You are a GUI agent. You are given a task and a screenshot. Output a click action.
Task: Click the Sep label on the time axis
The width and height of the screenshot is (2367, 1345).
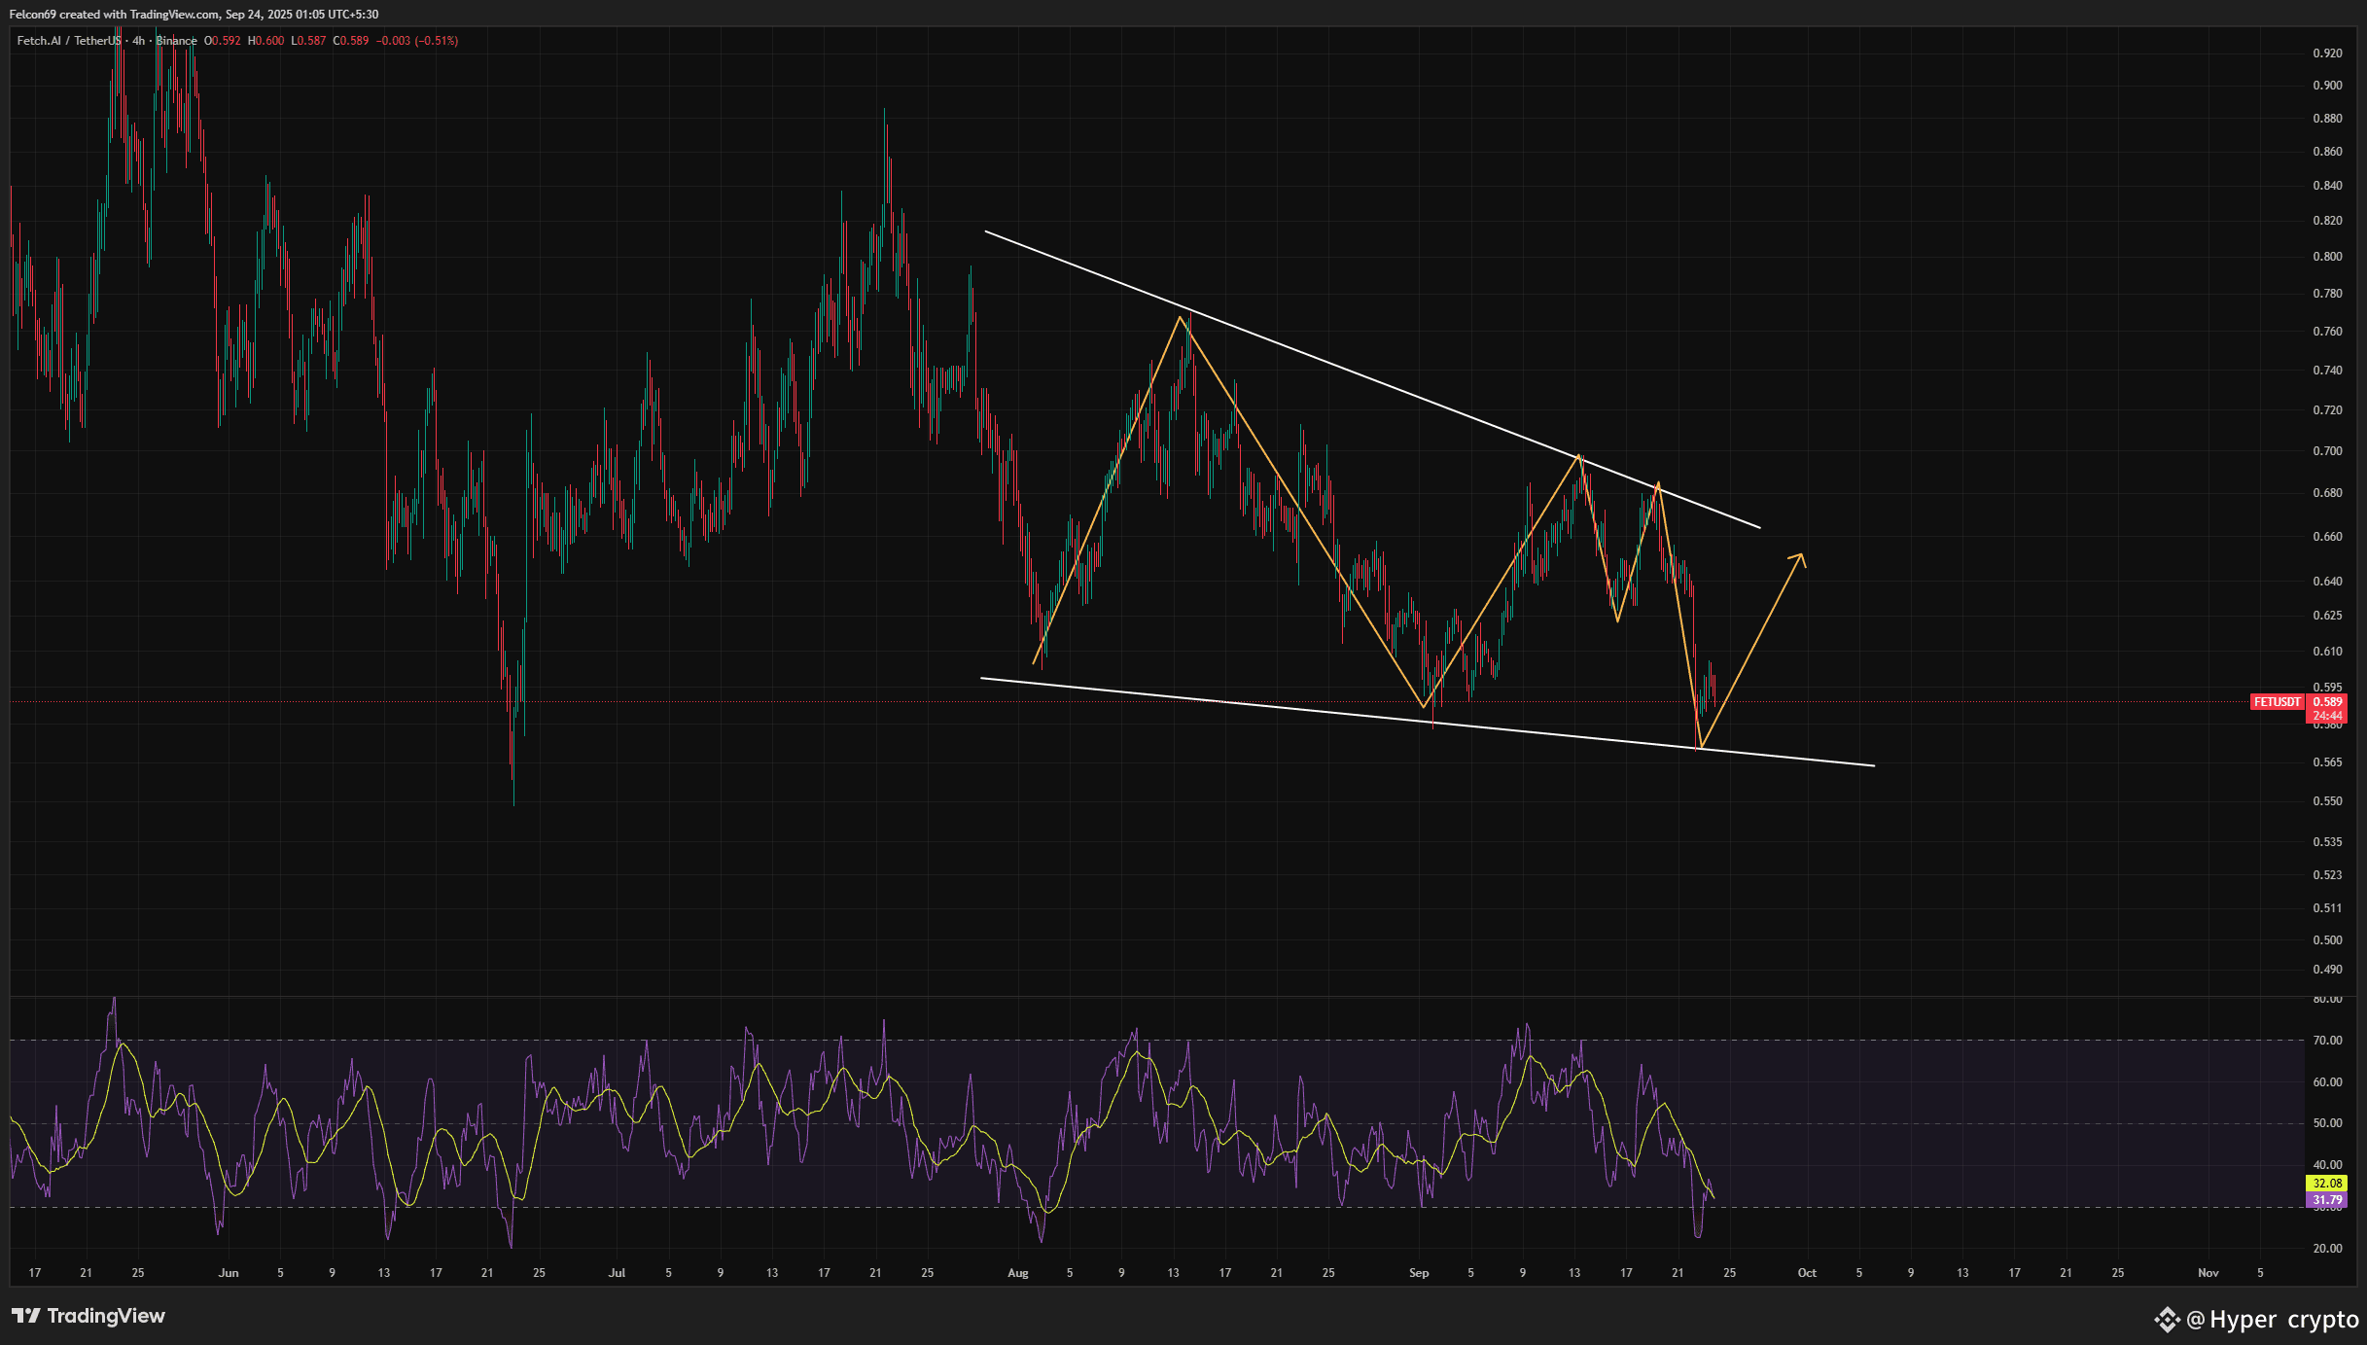coord(1419,1273)
